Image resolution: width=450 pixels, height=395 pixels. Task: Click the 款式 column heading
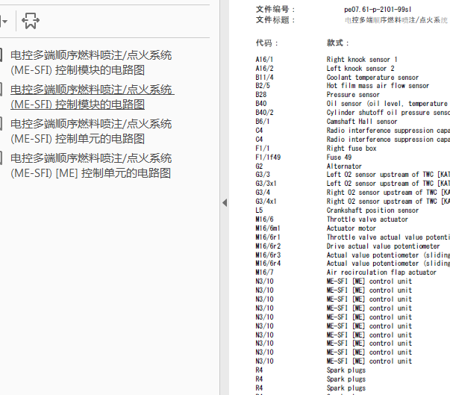(x=337, y=43)
